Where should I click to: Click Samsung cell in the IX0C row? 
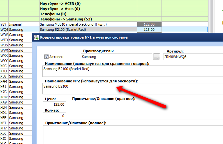(20, 66)
